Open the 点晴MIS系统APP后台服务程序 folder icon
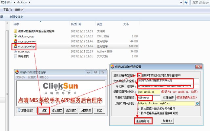 (15, 31)
